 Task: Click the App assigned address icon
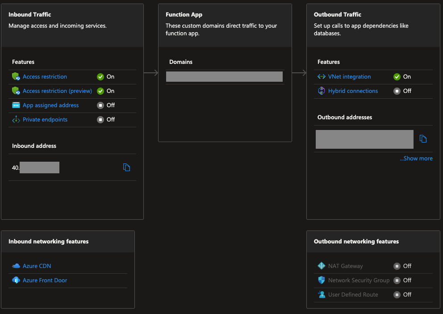click(16, 105)
